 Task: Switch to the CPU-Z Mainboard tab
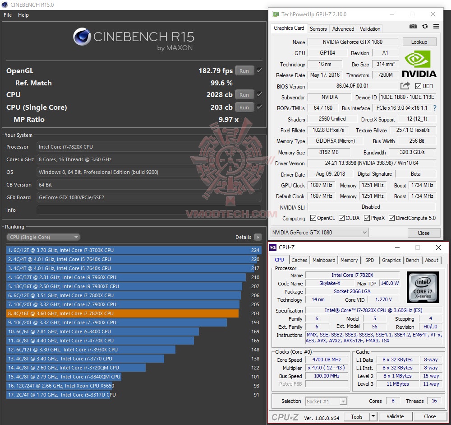click(x=323, y=260)
